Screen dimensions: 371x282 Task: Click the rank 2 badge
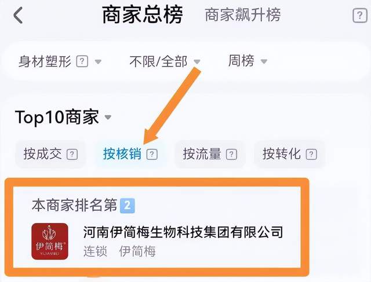128,206
